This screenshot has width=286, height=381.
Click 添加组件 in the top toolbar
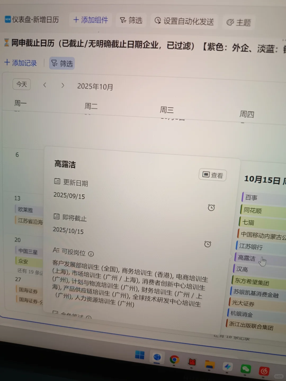click(x=91, y=20)
